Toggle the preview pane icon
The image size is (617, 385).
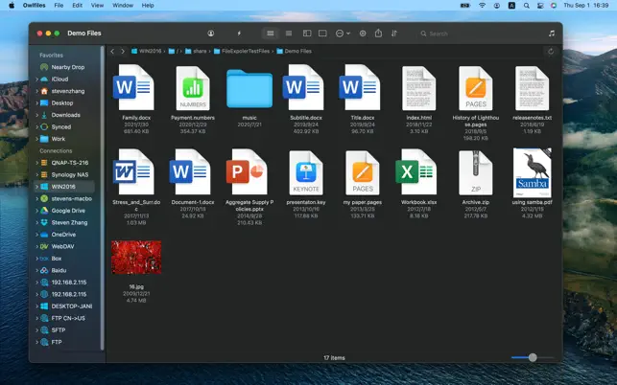click(322, 34)
